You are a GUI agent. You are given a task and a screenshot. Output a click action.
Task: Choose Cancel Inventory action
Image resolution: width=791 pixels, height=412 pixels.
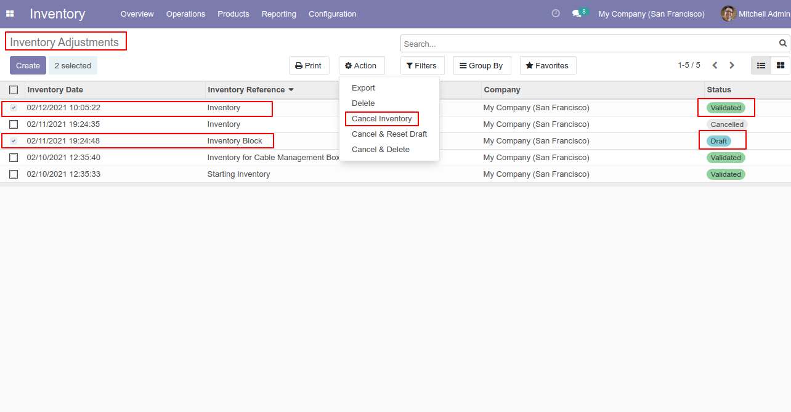pyautogui.click(x=382, y=119)
